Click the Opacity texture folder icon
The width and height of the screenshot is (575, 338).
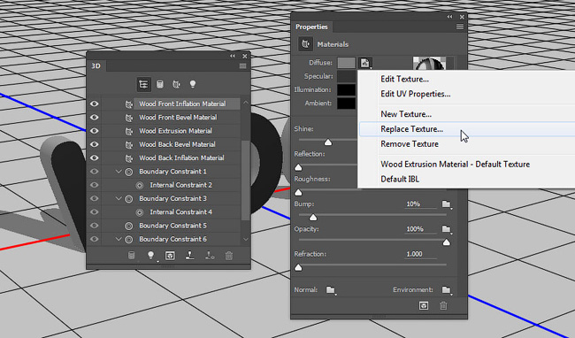click(x=446, y=229)
